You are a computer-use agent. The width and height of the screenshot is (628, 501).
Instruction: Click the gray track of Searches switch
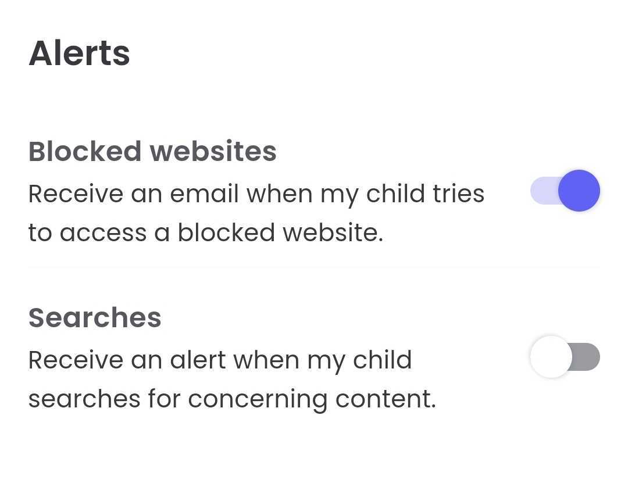(x=587, y=357)
